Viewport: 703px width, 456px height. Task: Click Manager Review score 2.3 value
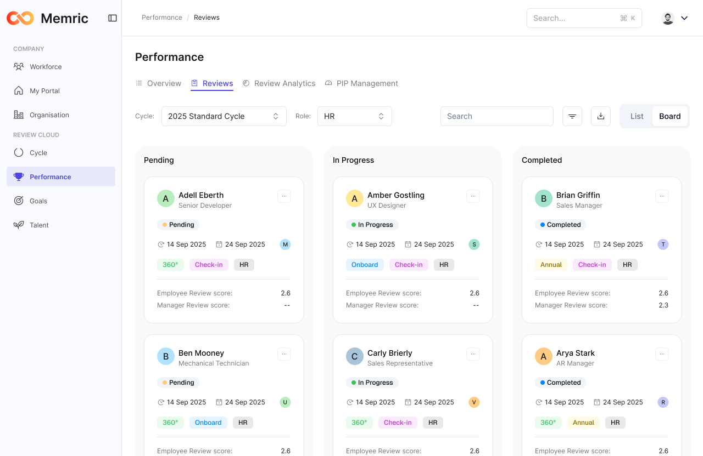(x=663, y=305)
